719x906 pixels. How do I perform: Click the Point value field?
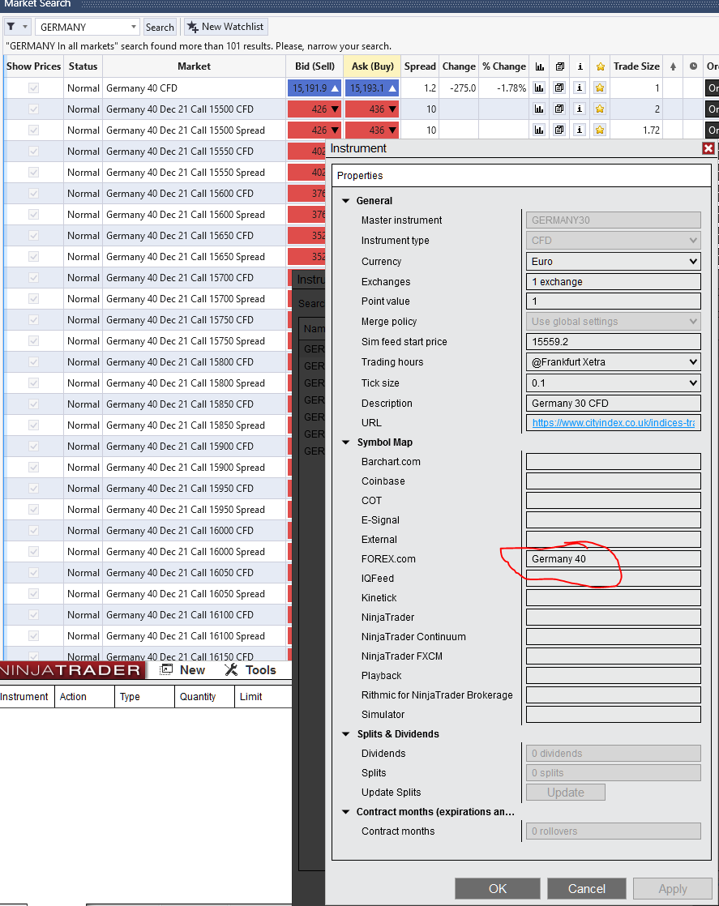click(614, 301)
